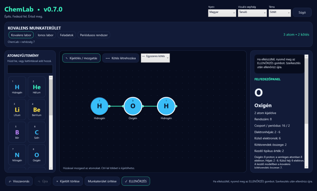The width and height of the screenshot is (317, 191).
Task: Click the "Rendszám: 8" line in the discovery panel
Action: coord(263,119)
